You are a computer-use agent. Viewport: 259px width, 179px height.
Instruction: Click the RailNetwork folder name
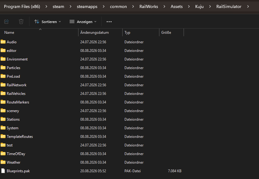(17, 85)
